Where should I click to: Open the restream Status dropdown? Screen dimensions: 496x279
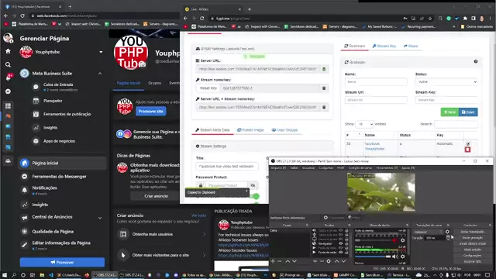[x=446, y=81]
